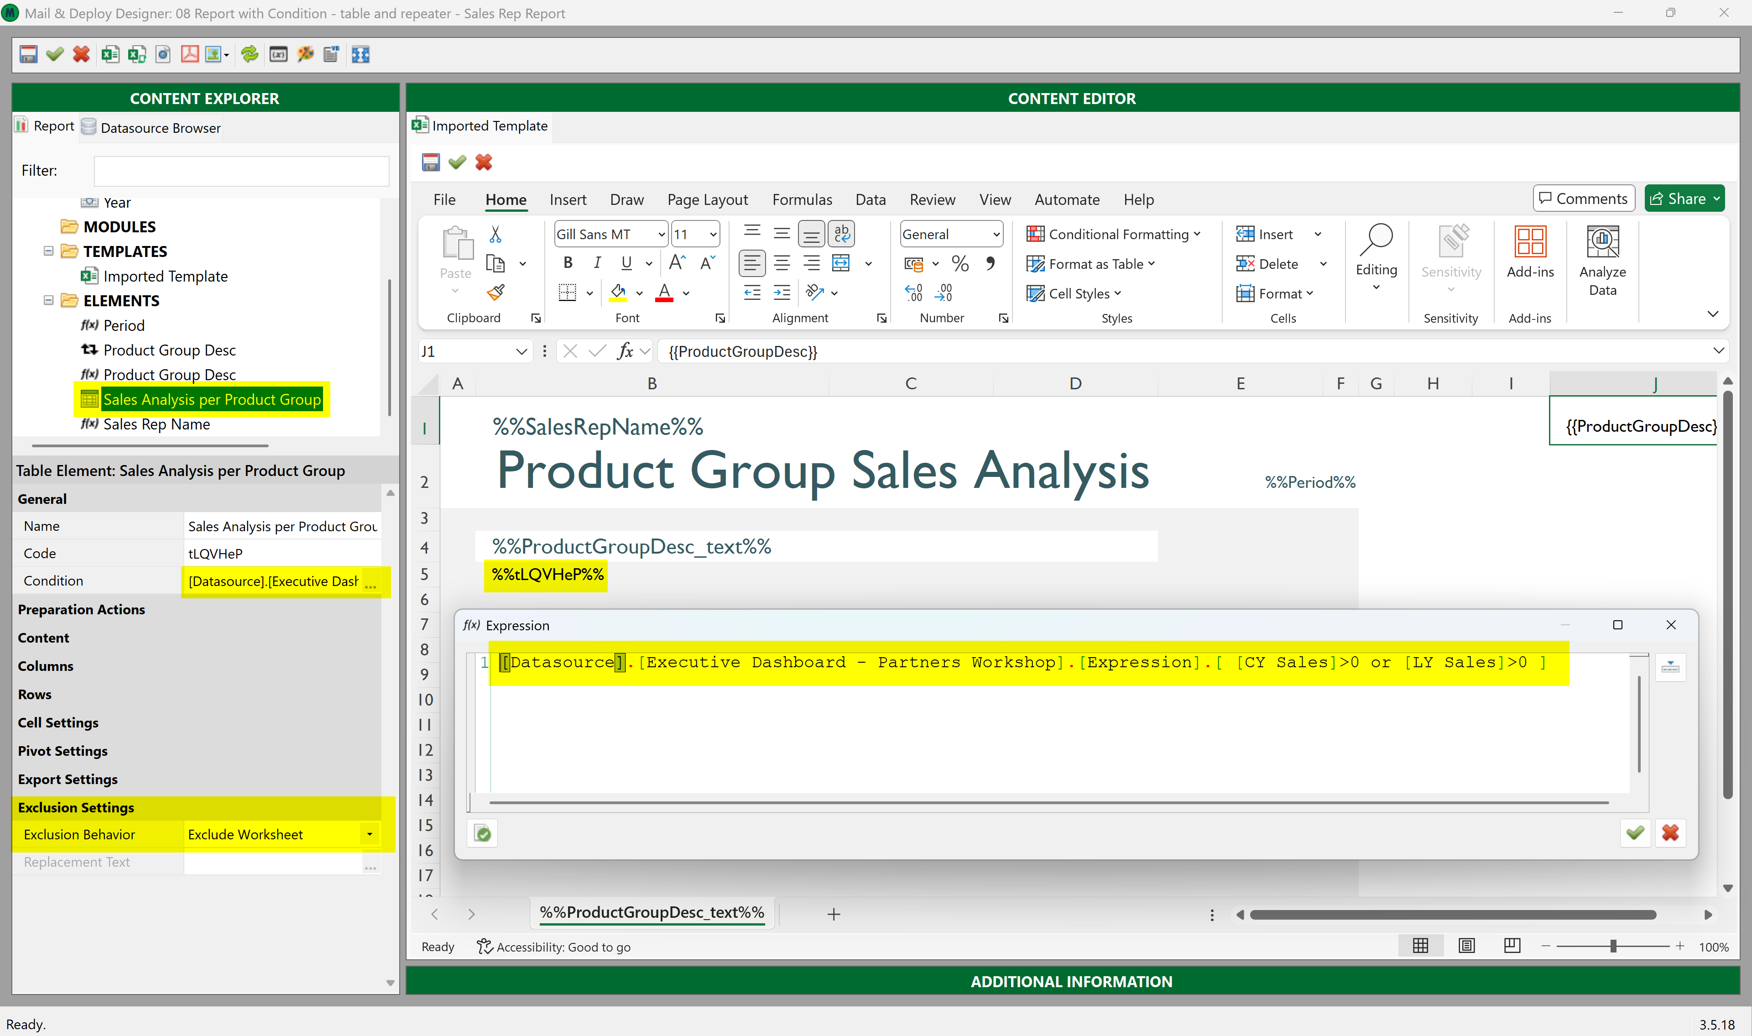The height and width of the screenshot is (1036, 1752).
Task: Open font size dropdown
Action: pyautogui.click(x=712, y=235)
